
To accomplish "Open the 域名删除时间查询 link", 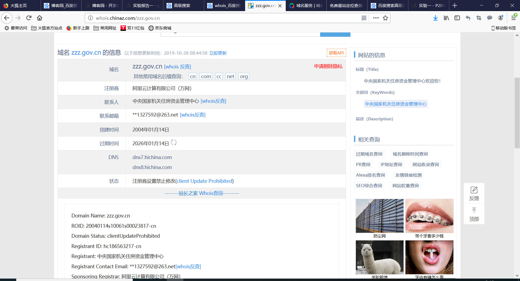I will (410, 154).
